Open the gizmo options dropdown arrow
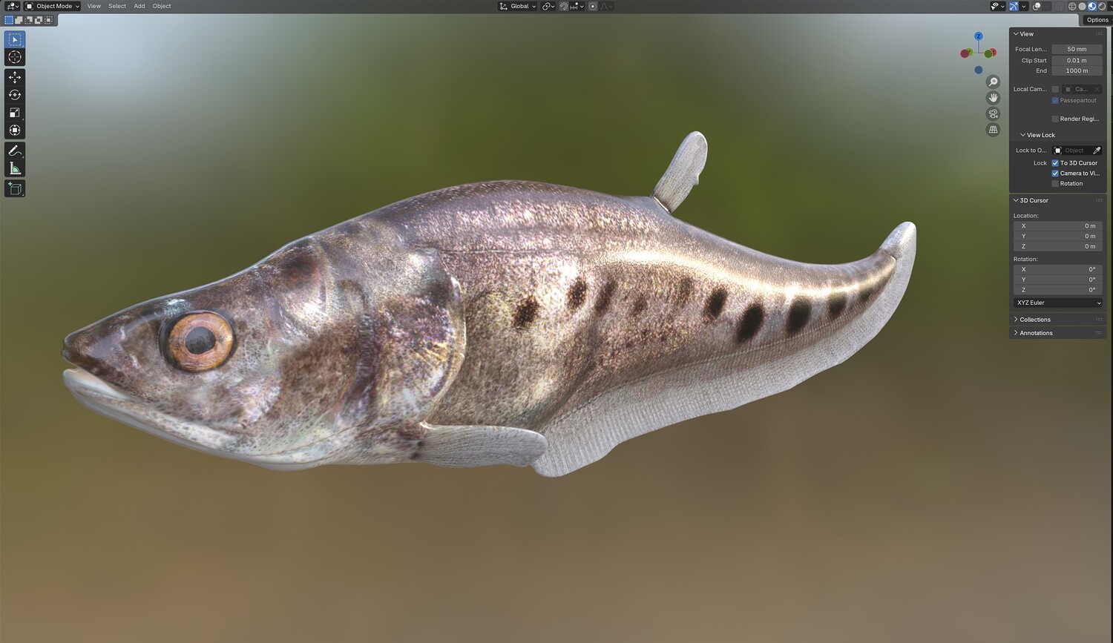This screenshot has height=643, width=1113. (x=1024, y=6)
